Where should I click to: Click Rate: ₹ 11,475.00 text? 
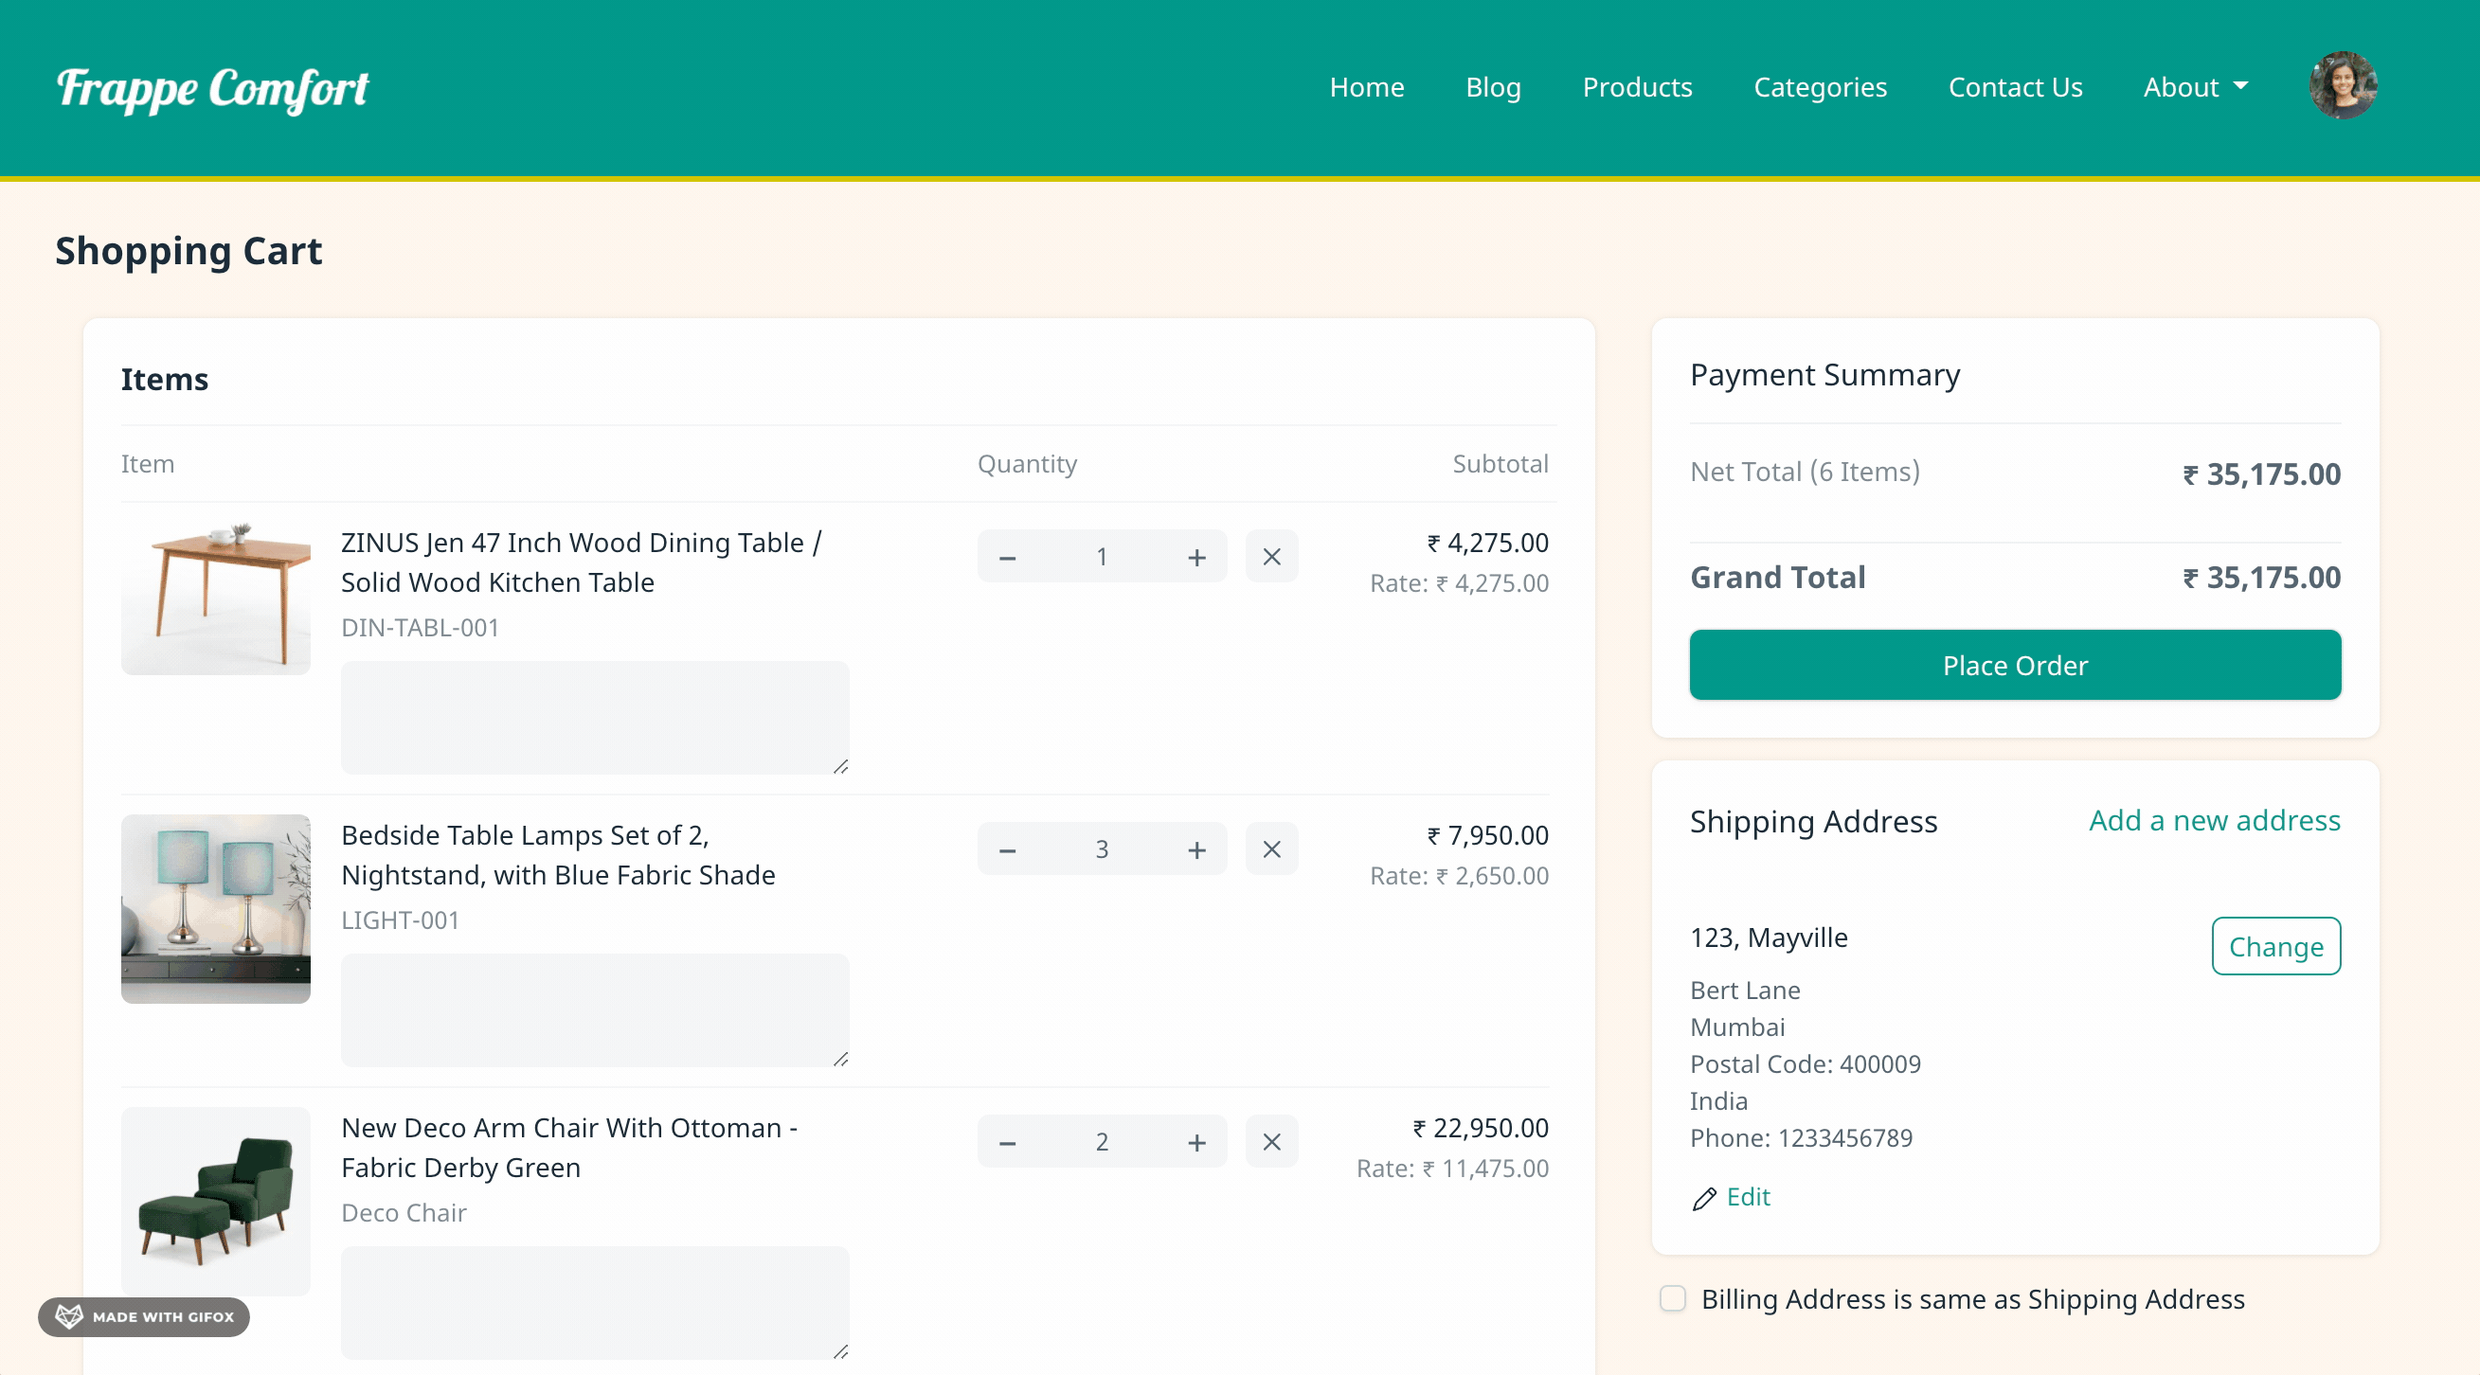click(x=1453, y=1170)
